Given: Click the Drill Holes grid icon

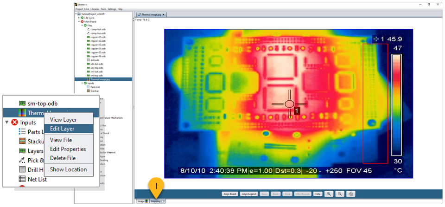Looking at the screenshot, I should click(22, 169).
